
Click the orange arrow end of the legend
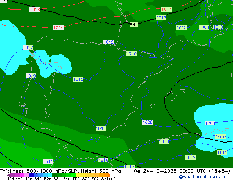pyautogui.click(x=109, y=175)
